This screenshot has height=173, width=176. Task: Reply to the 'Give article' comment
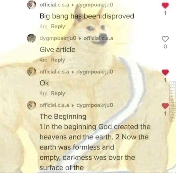[58, 60]
